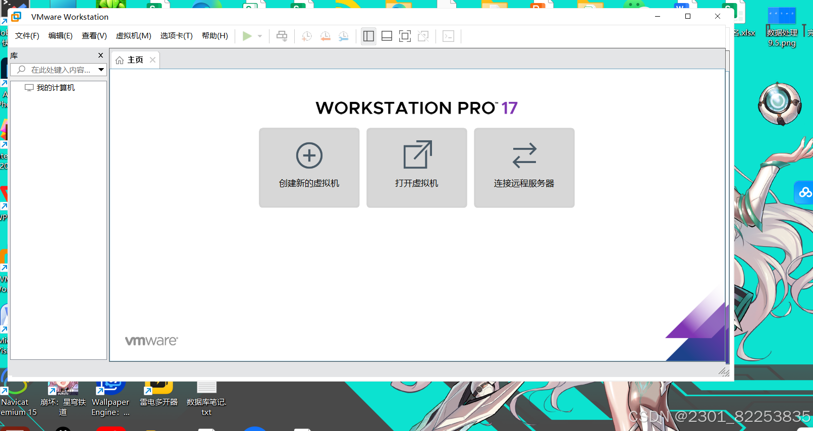Open the snapshot manager toolbar icon
The image size is (813, 431).
(344, 36)
